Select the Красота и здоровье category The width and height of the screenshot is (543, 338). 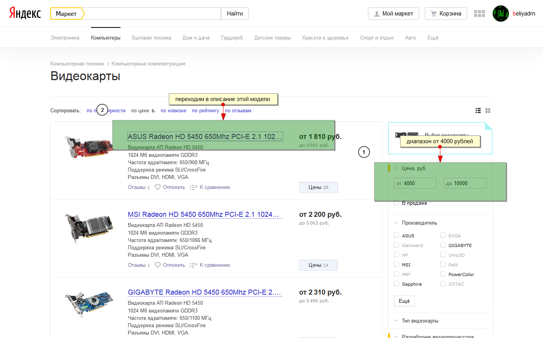click(x=325, y=38)
